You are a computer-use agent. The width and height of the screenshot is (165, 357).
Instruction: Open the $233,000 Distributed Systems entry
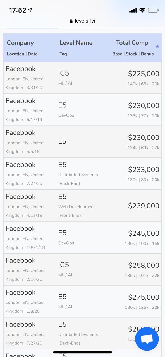82,174
